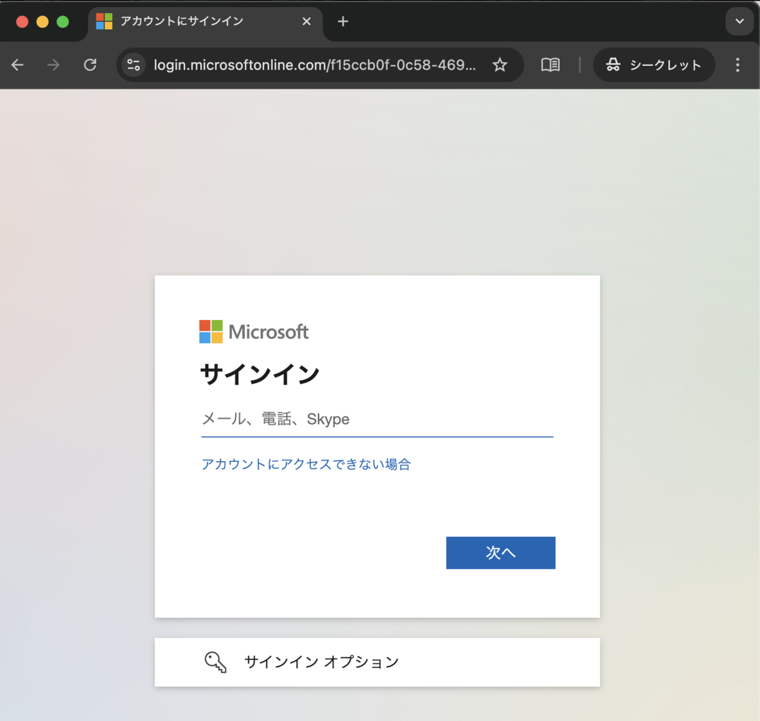Open Chrome three-dot menu
The height and width of the screenshot is (721, 760).
pos(738,65)
